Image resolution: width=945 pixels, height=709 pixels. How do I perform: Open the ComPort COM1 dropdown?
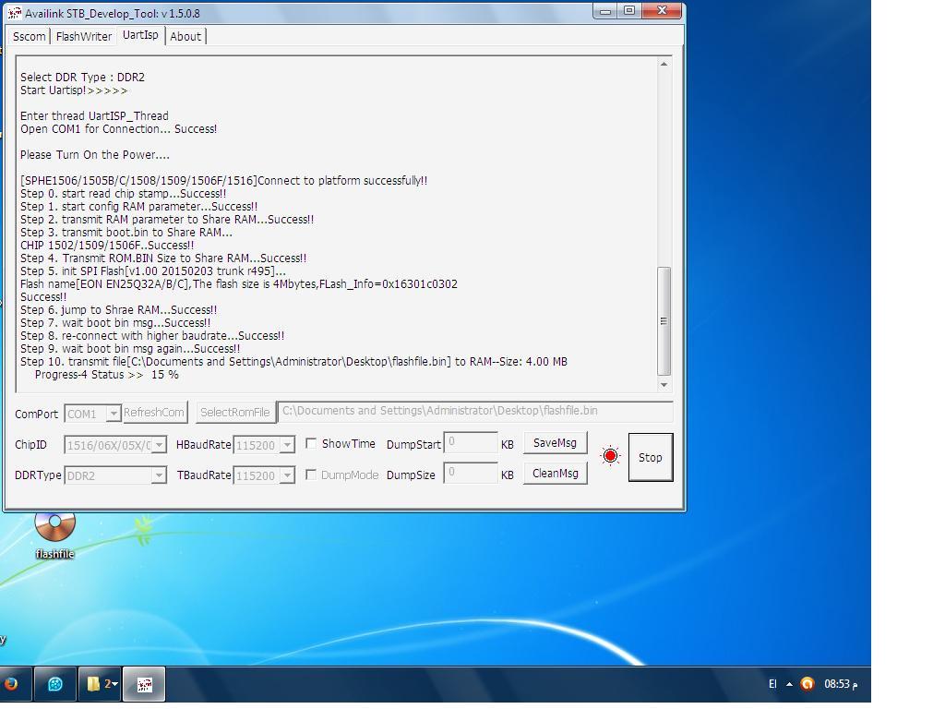coord(114,414)
